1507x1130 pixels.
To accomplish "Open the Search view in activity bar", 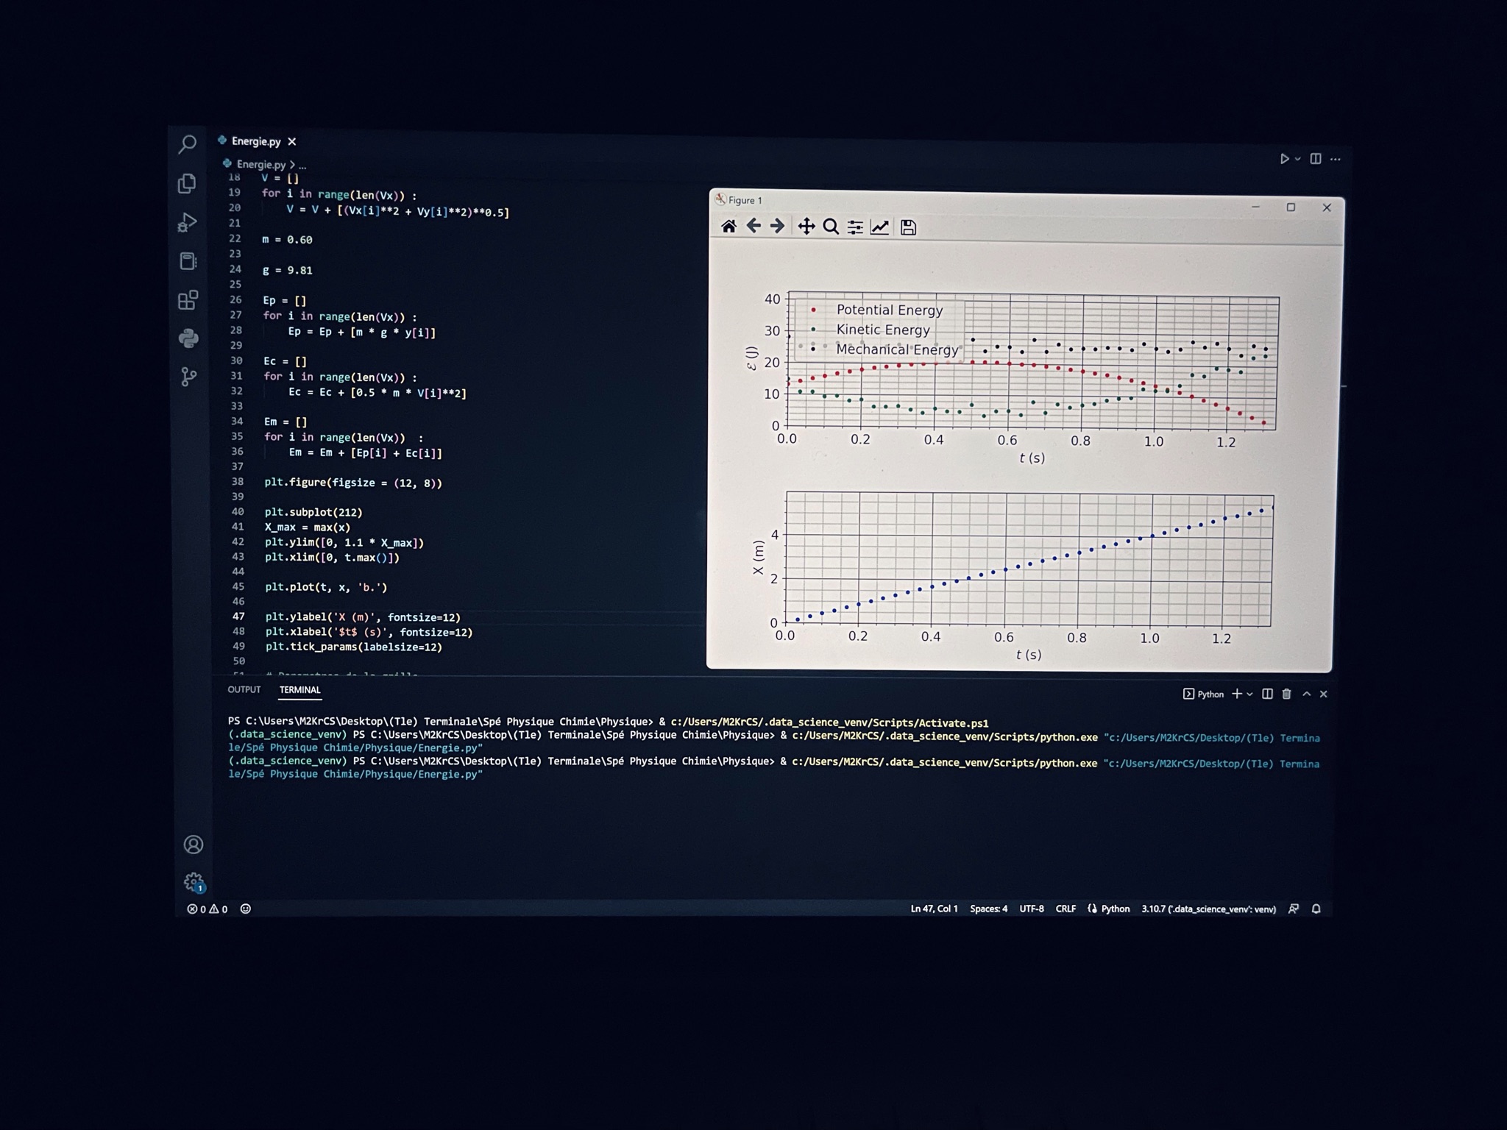I will (188, 144).
